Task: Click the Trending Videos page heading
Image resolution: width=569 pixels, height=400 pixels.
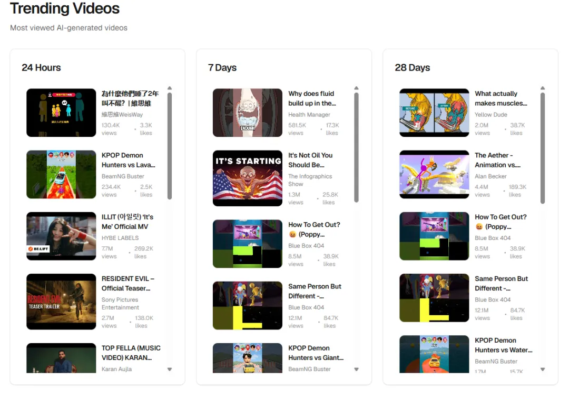Action: pos(65,8)
